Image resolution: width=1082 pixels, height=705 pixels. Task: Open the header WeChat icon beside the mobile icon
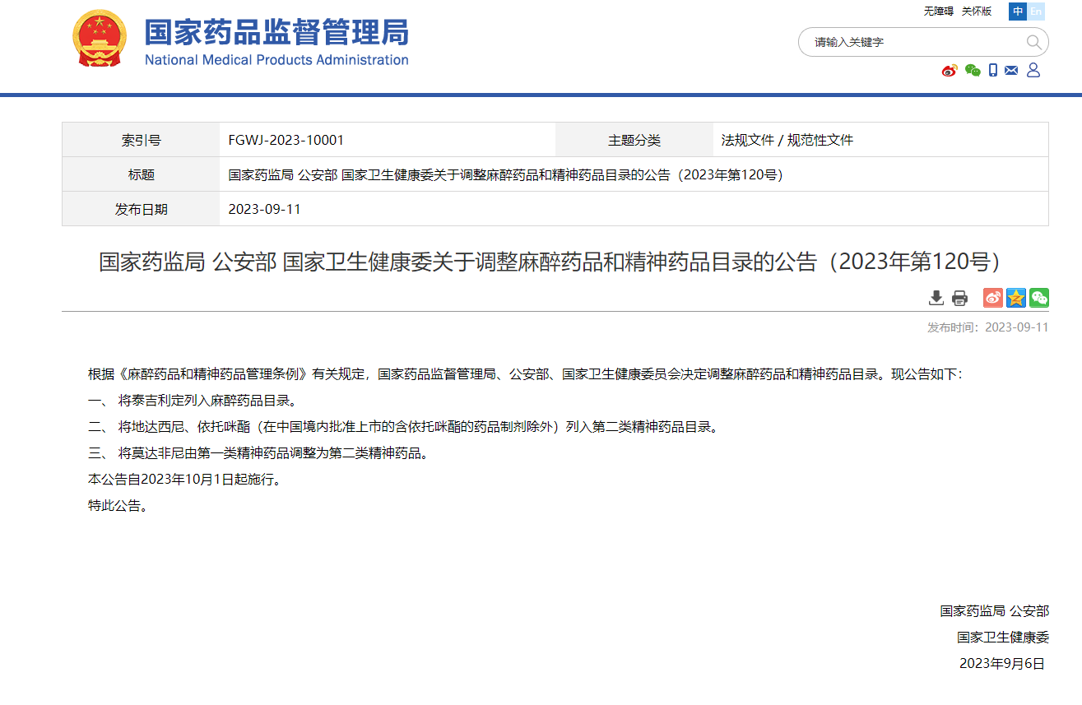(x=973, y=71)
